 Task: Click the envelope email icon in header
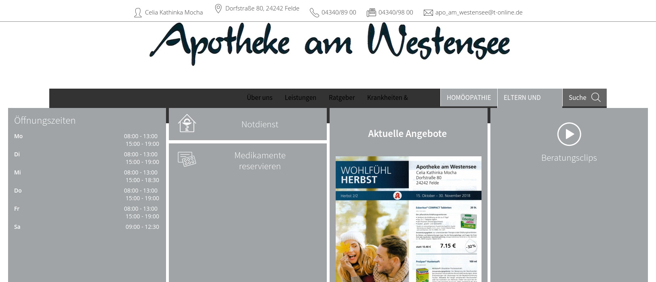click(428, 13)
